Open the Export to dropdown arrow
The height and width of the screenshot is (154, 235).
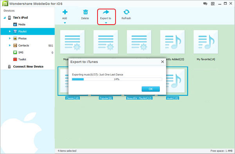[x=106, y=23]
